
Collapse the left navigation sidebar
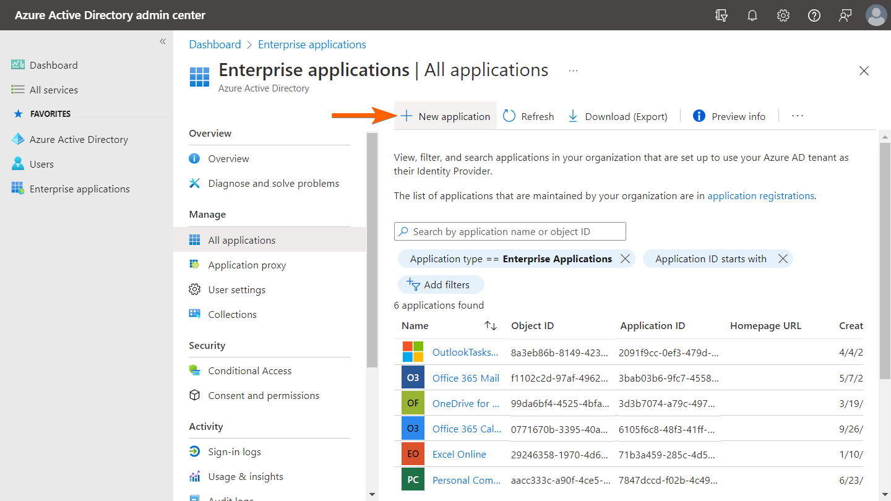163,41
